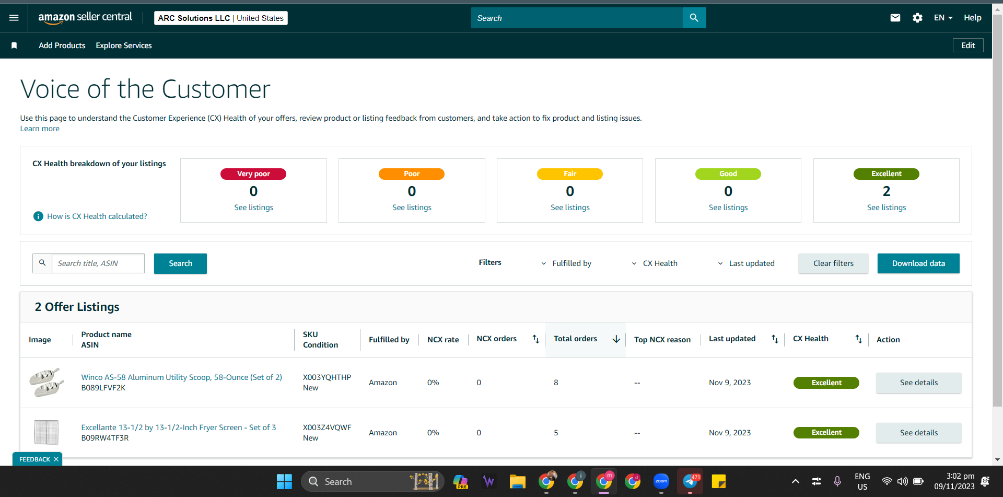Show hidden system tray icons

point(795,481)
